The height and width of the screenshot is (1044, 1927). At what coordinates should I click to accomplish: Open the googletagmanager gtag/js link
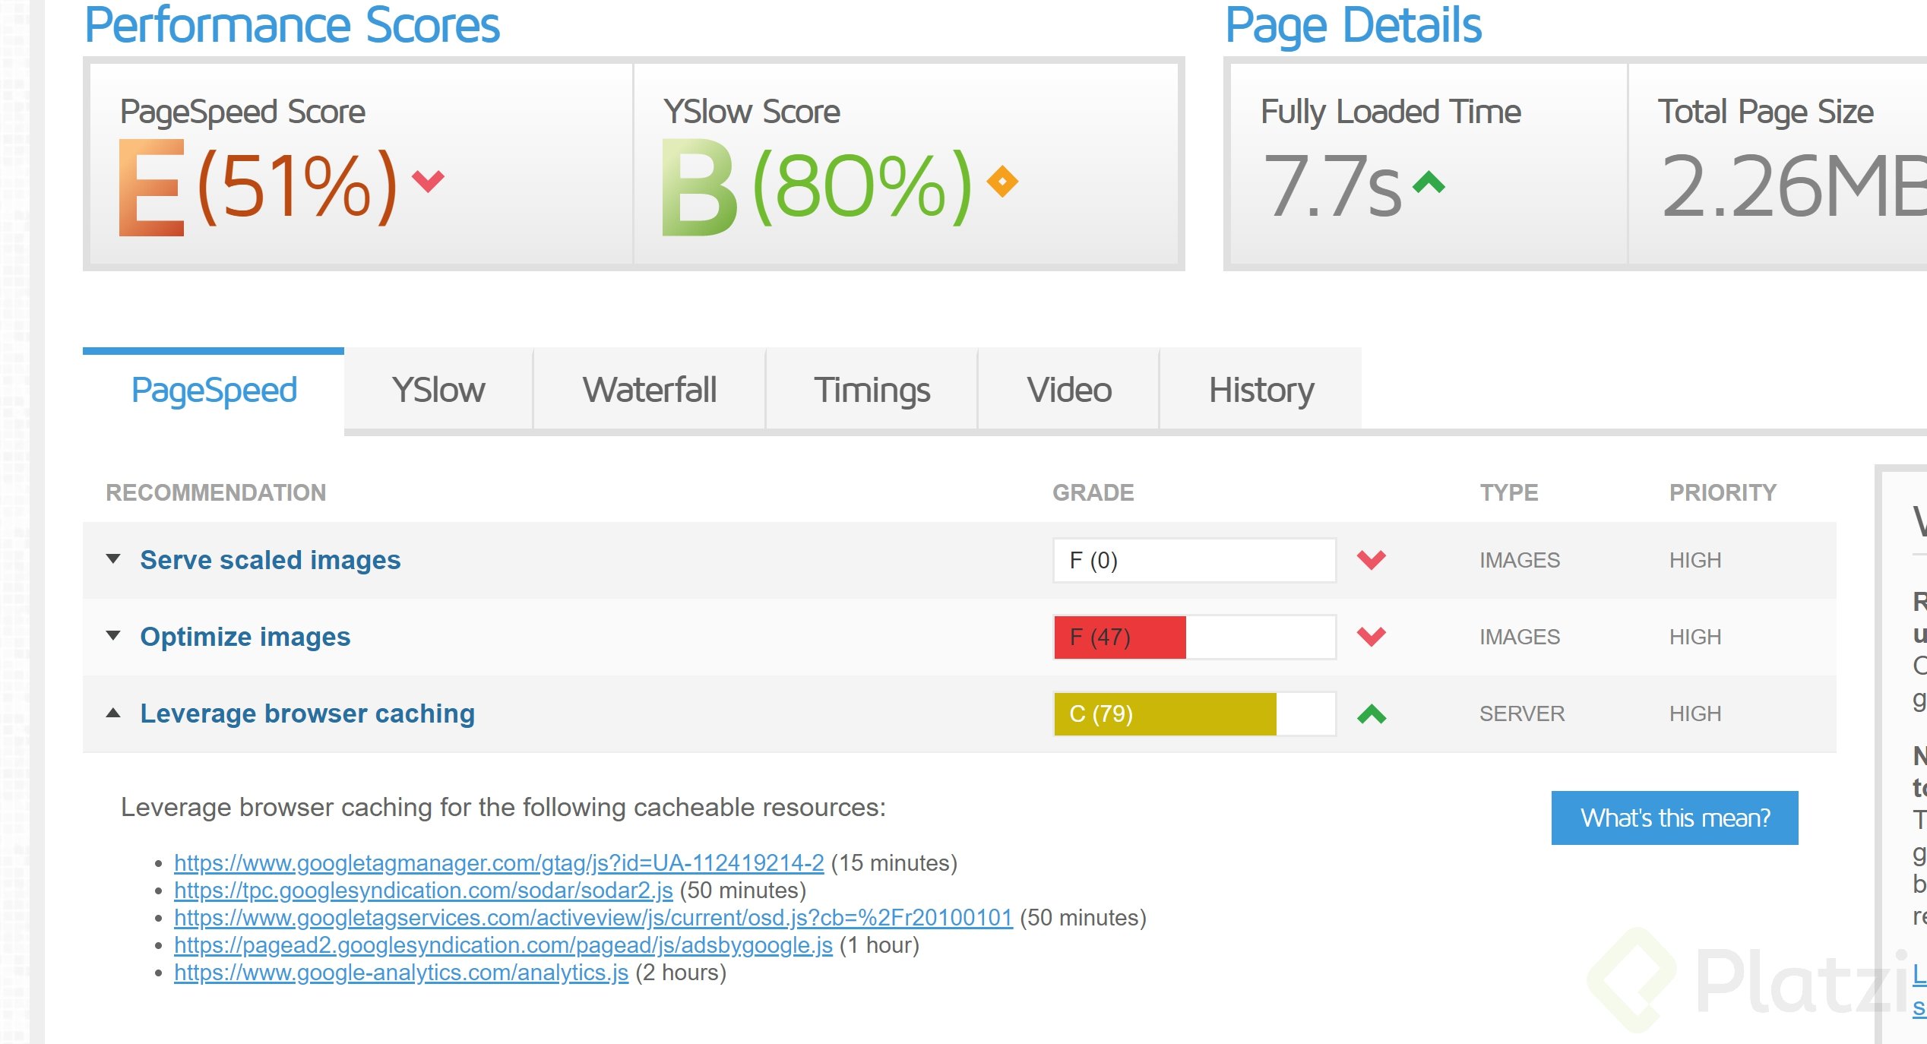click(499, 863)
